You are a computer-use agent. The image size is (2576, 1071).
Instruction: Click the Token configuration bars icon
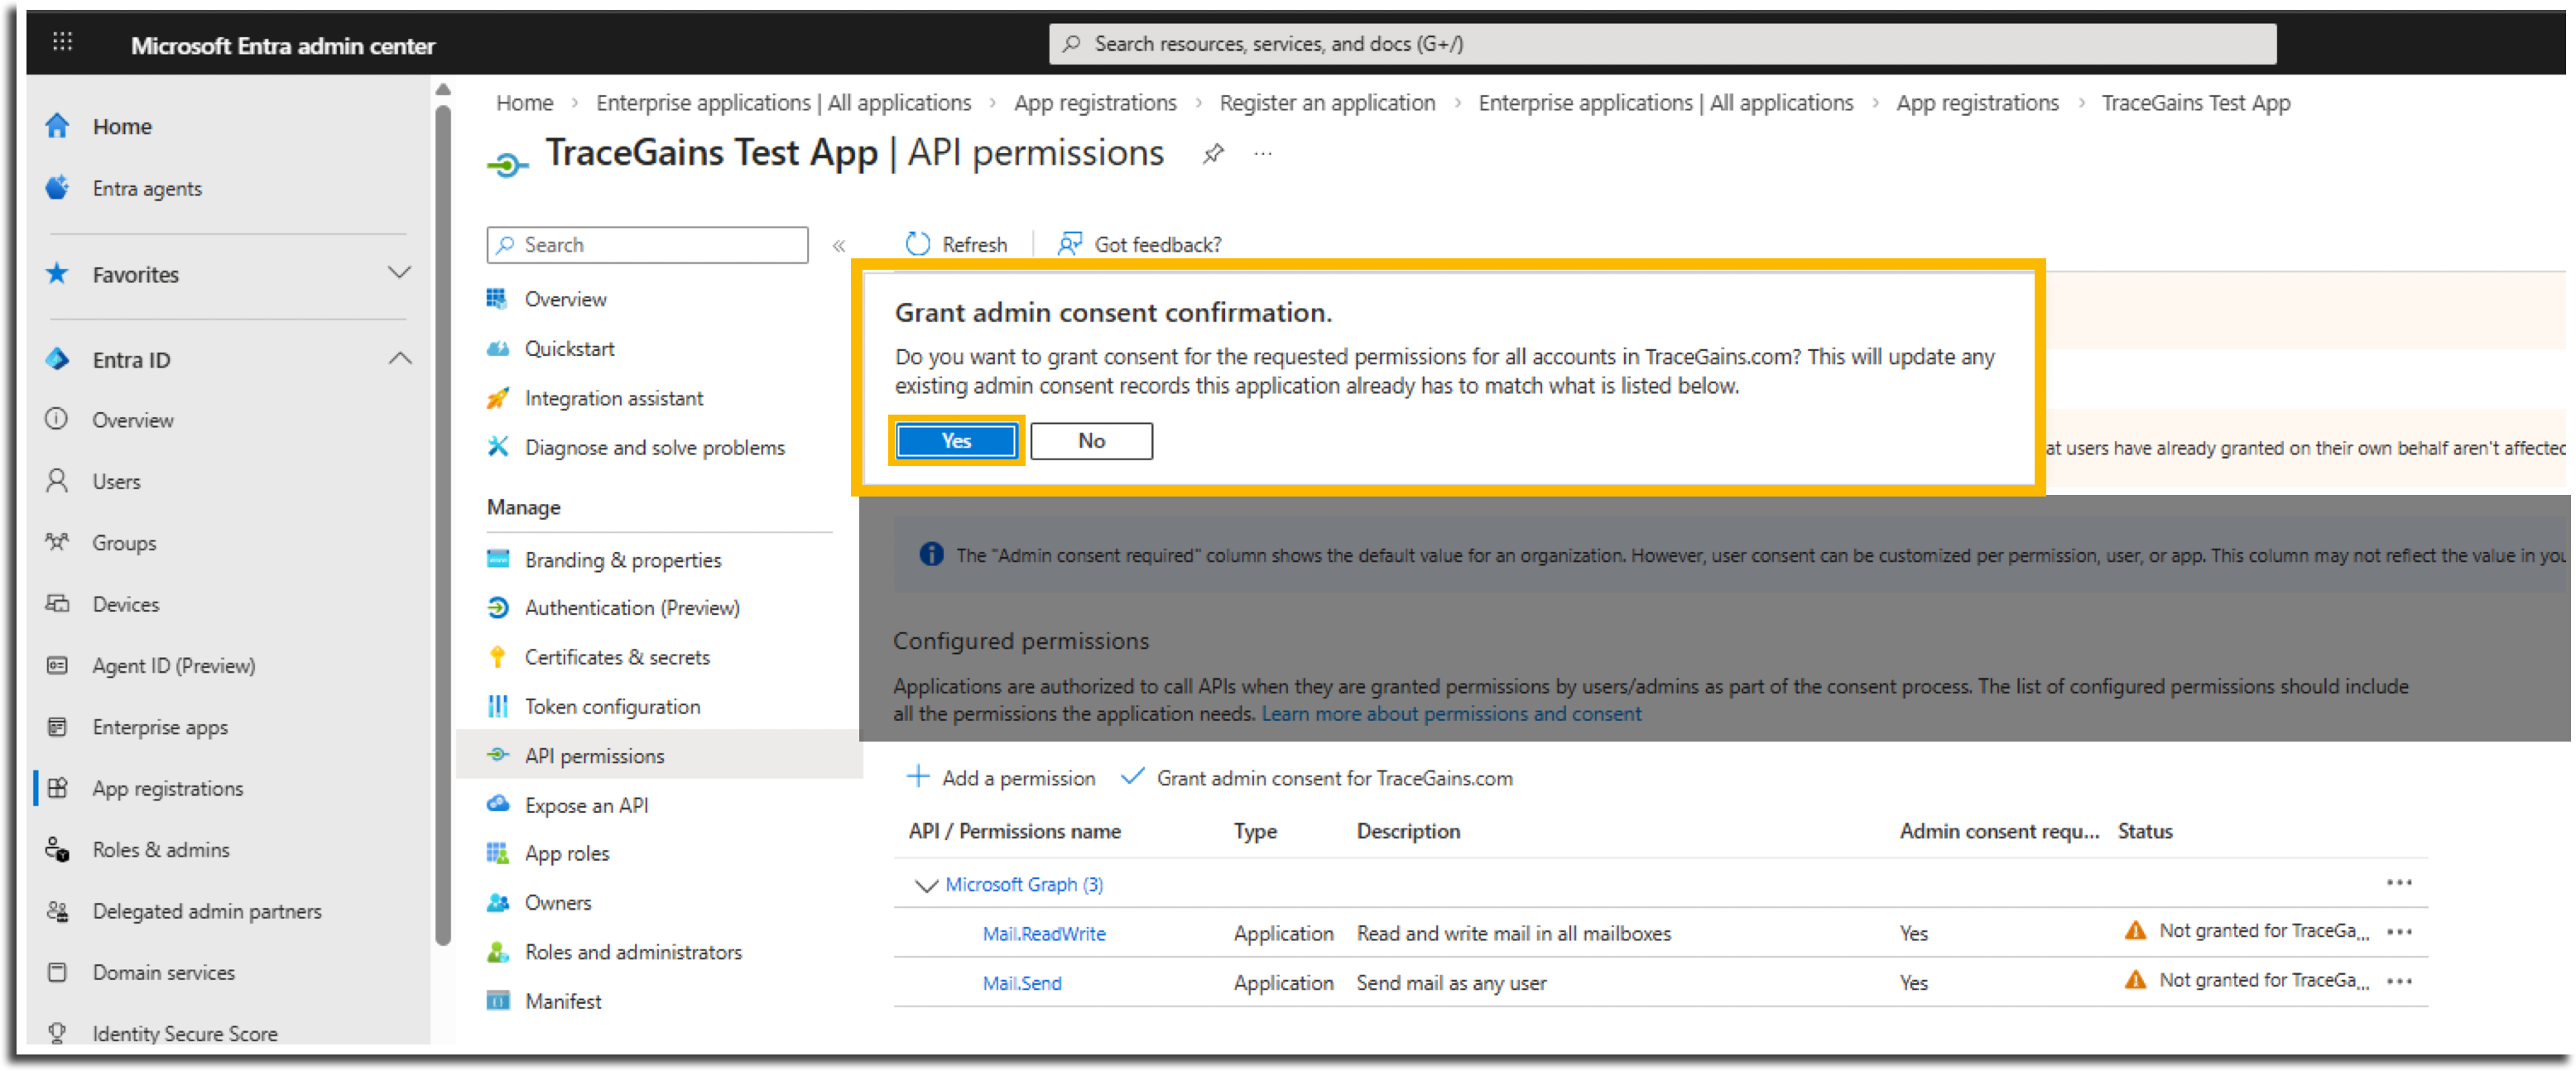[498, 706]
